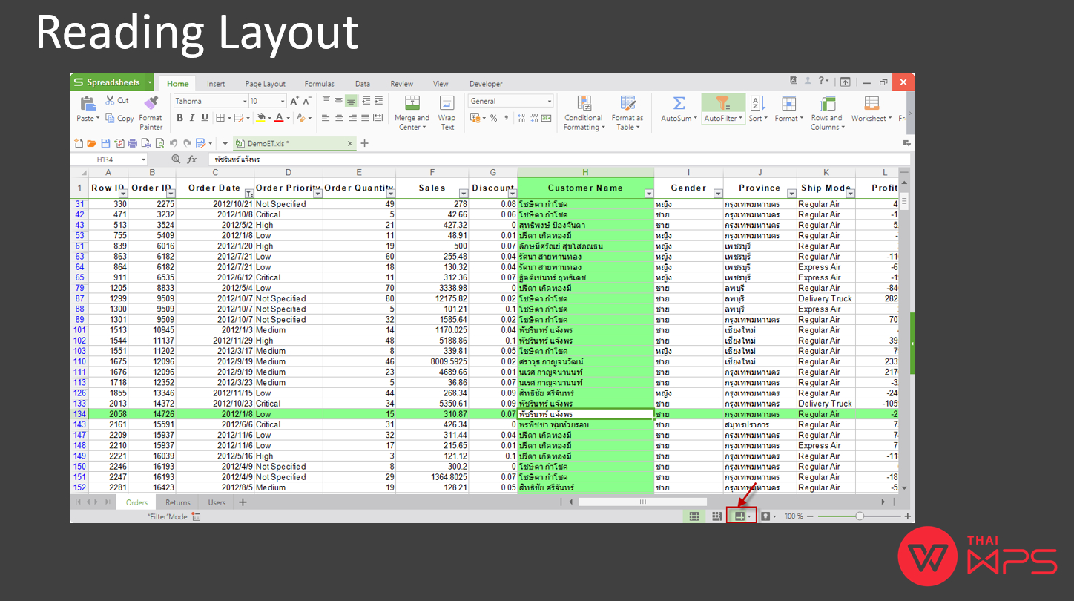Open the font name Tahoma dropdown
The width and height of the screenshot is (1074, 601).
245,101
